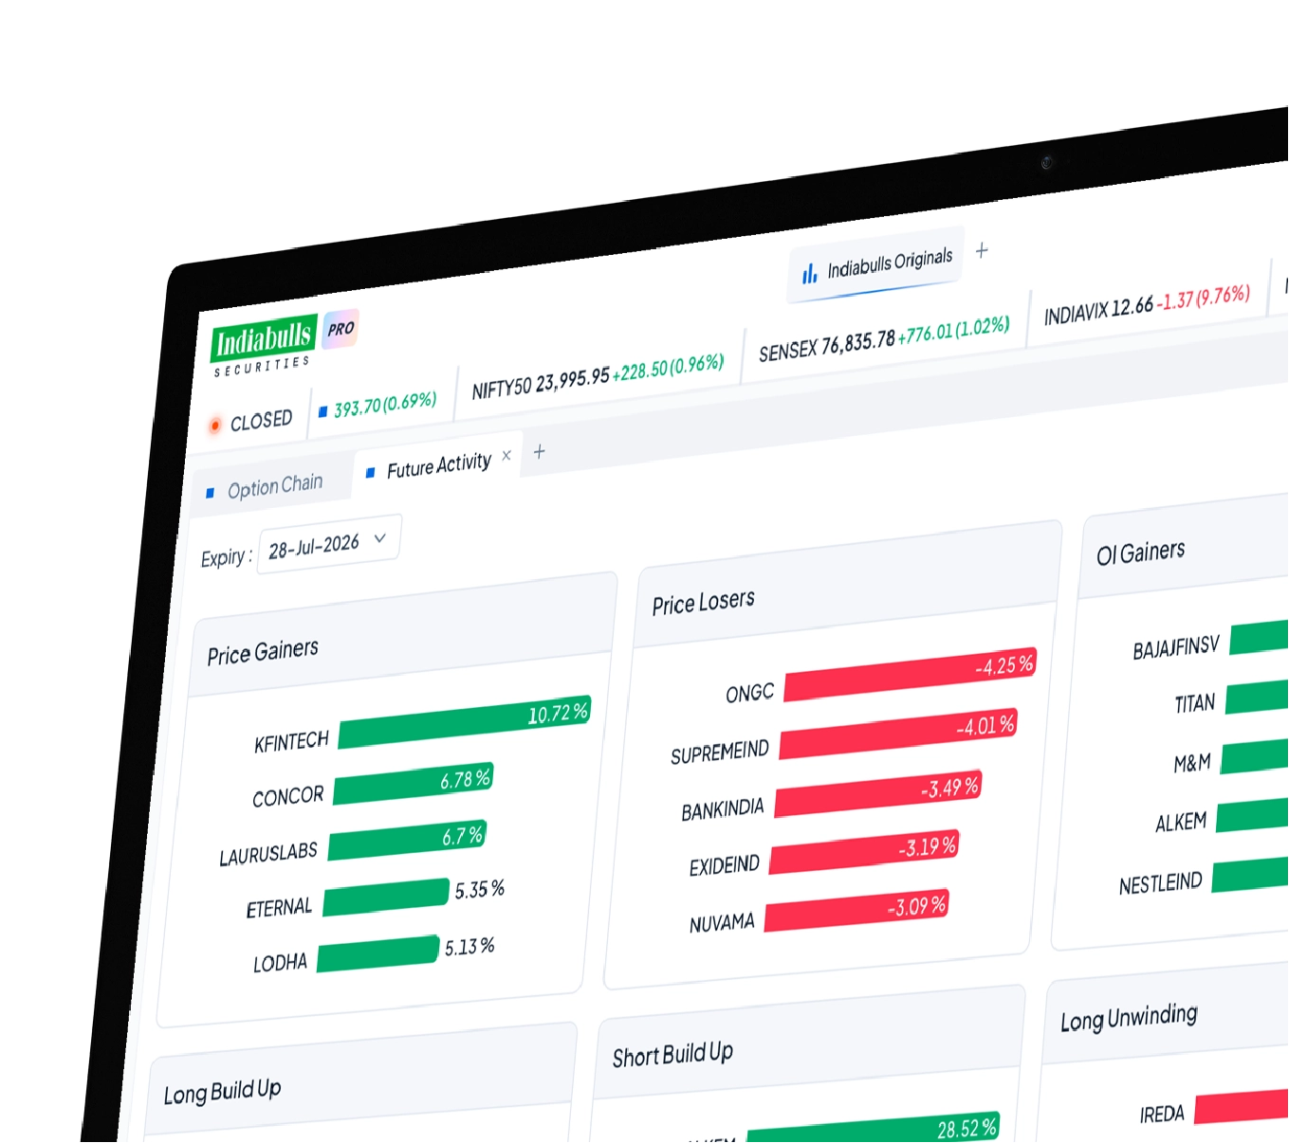This screenshot has height=1143, width=1289.
Task: Select ONGC in Price Losers
Action: pos(750,693)
